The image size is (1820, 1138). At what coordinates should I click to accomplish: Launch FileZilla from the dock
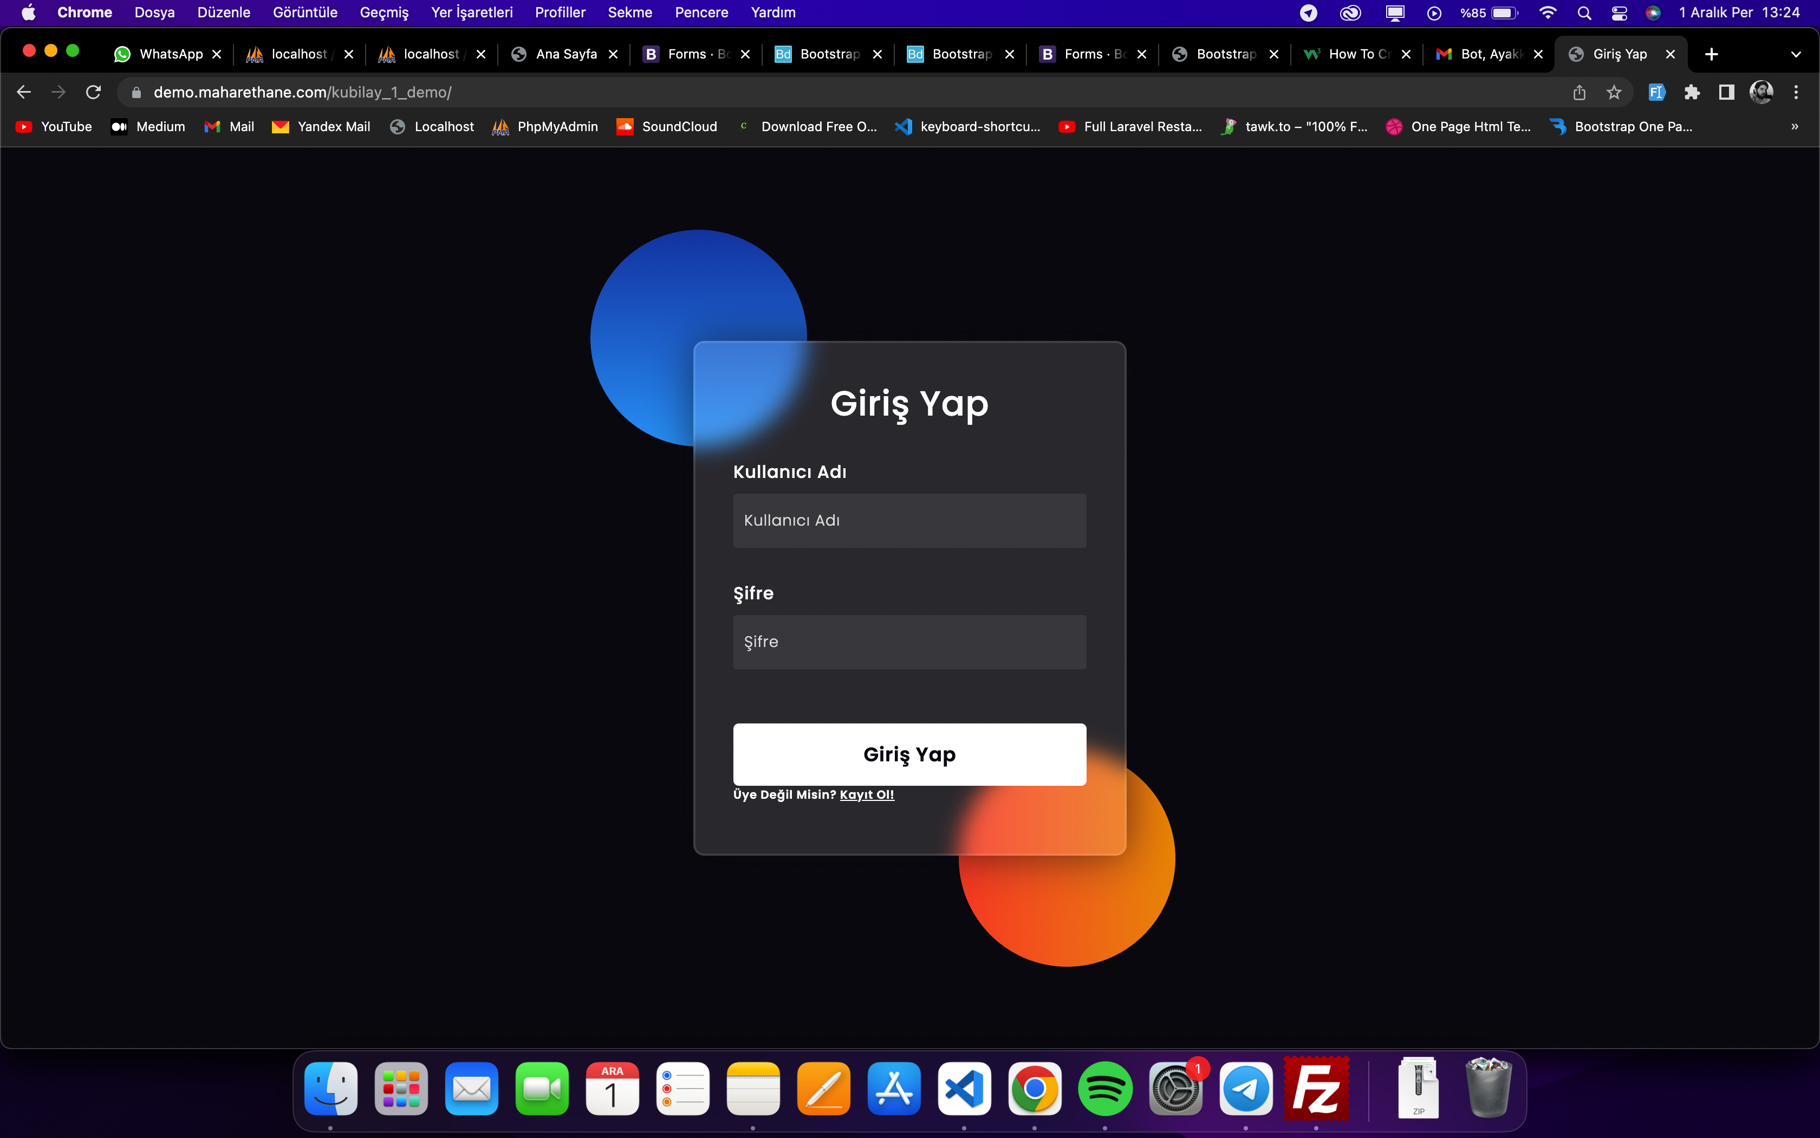click(x=1316, y=1088)
